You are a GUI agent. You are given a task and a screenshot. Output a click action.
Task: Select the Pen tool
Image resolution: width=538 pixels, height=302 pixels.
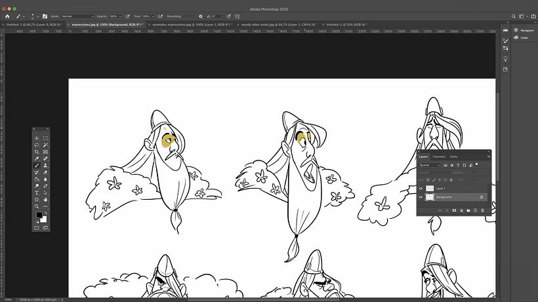[45, 186]
